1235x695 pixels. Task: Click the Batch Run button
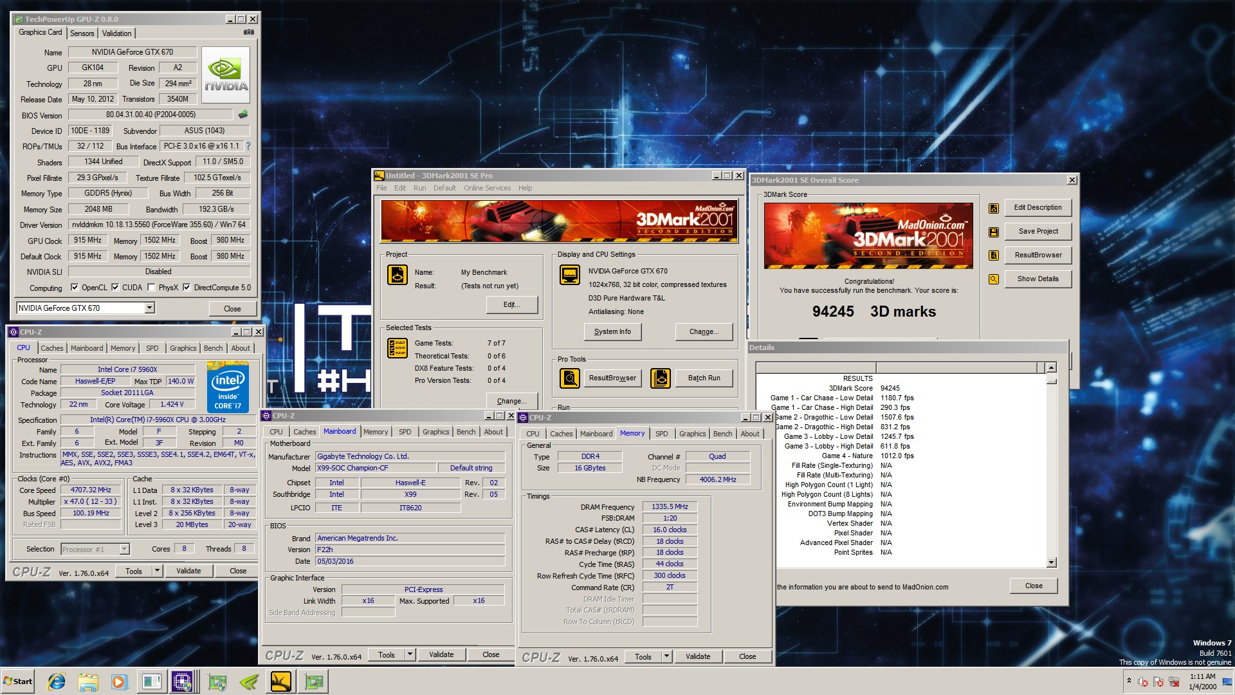[704, 378]
